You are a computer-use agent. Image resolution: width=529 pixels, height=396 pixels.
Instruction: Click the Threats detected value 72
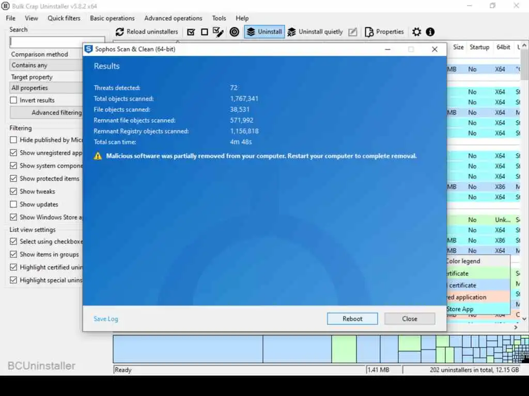(x=234, y=88)
